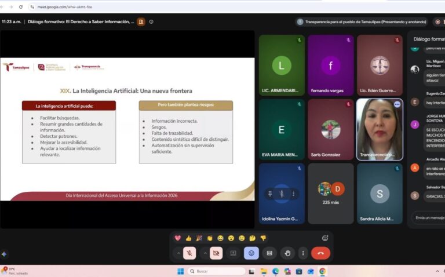Click Gemini sparkle icon at bottom left
Viewport: 445px width, 277px height.
[4, 254]
